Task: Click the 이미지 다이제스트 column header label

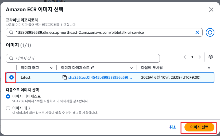Action: point(75,68)
